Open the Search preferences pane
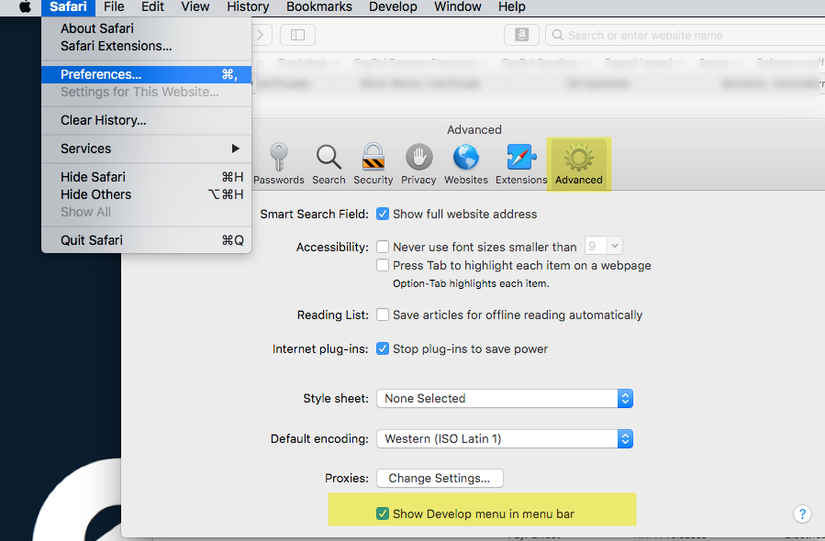The width and height of the screenshot is (825, 541). (329, 164)
